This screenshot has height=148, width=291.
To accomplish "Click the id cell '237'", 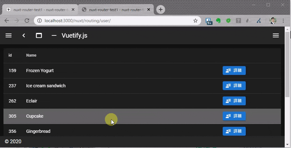I will tap(12, 86).
